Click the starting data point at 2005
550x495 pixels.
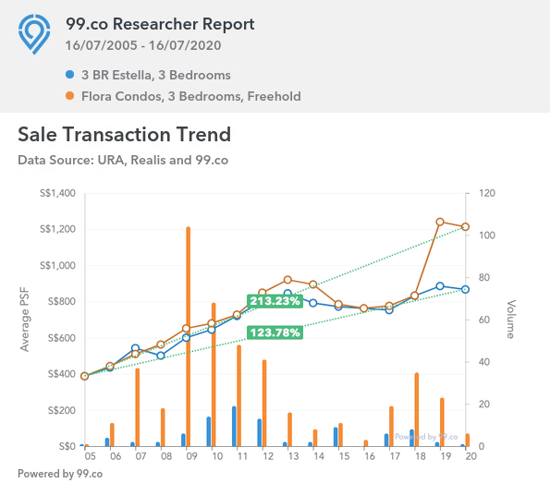[84, 376]
